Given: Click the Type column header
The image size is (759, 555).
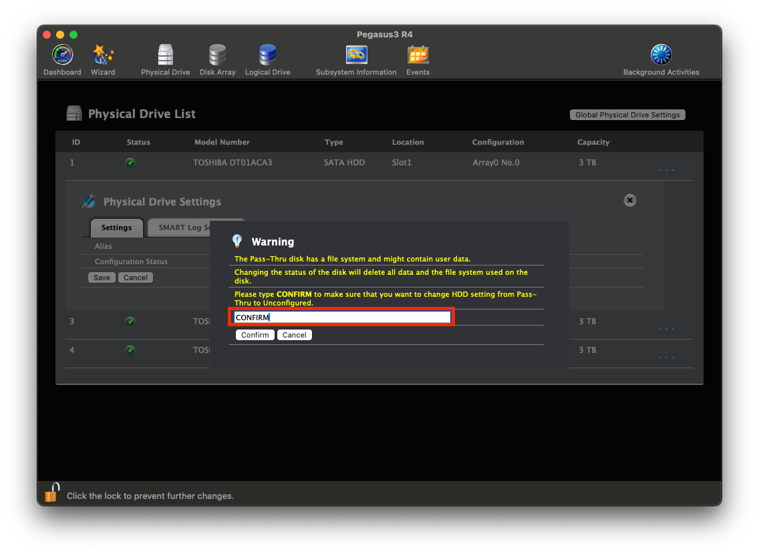Looking at the screenshot, I should [x=334, y=142].
